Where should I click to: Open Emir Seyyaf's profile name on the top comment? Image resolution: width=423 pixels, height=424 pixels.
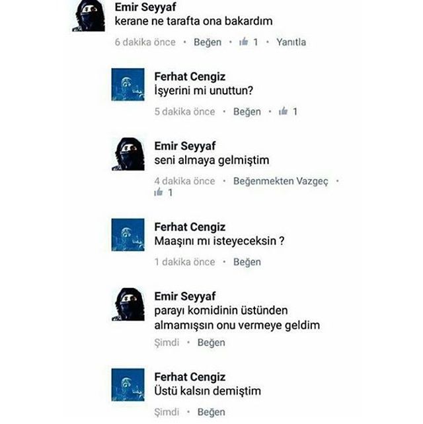point(145,7)
